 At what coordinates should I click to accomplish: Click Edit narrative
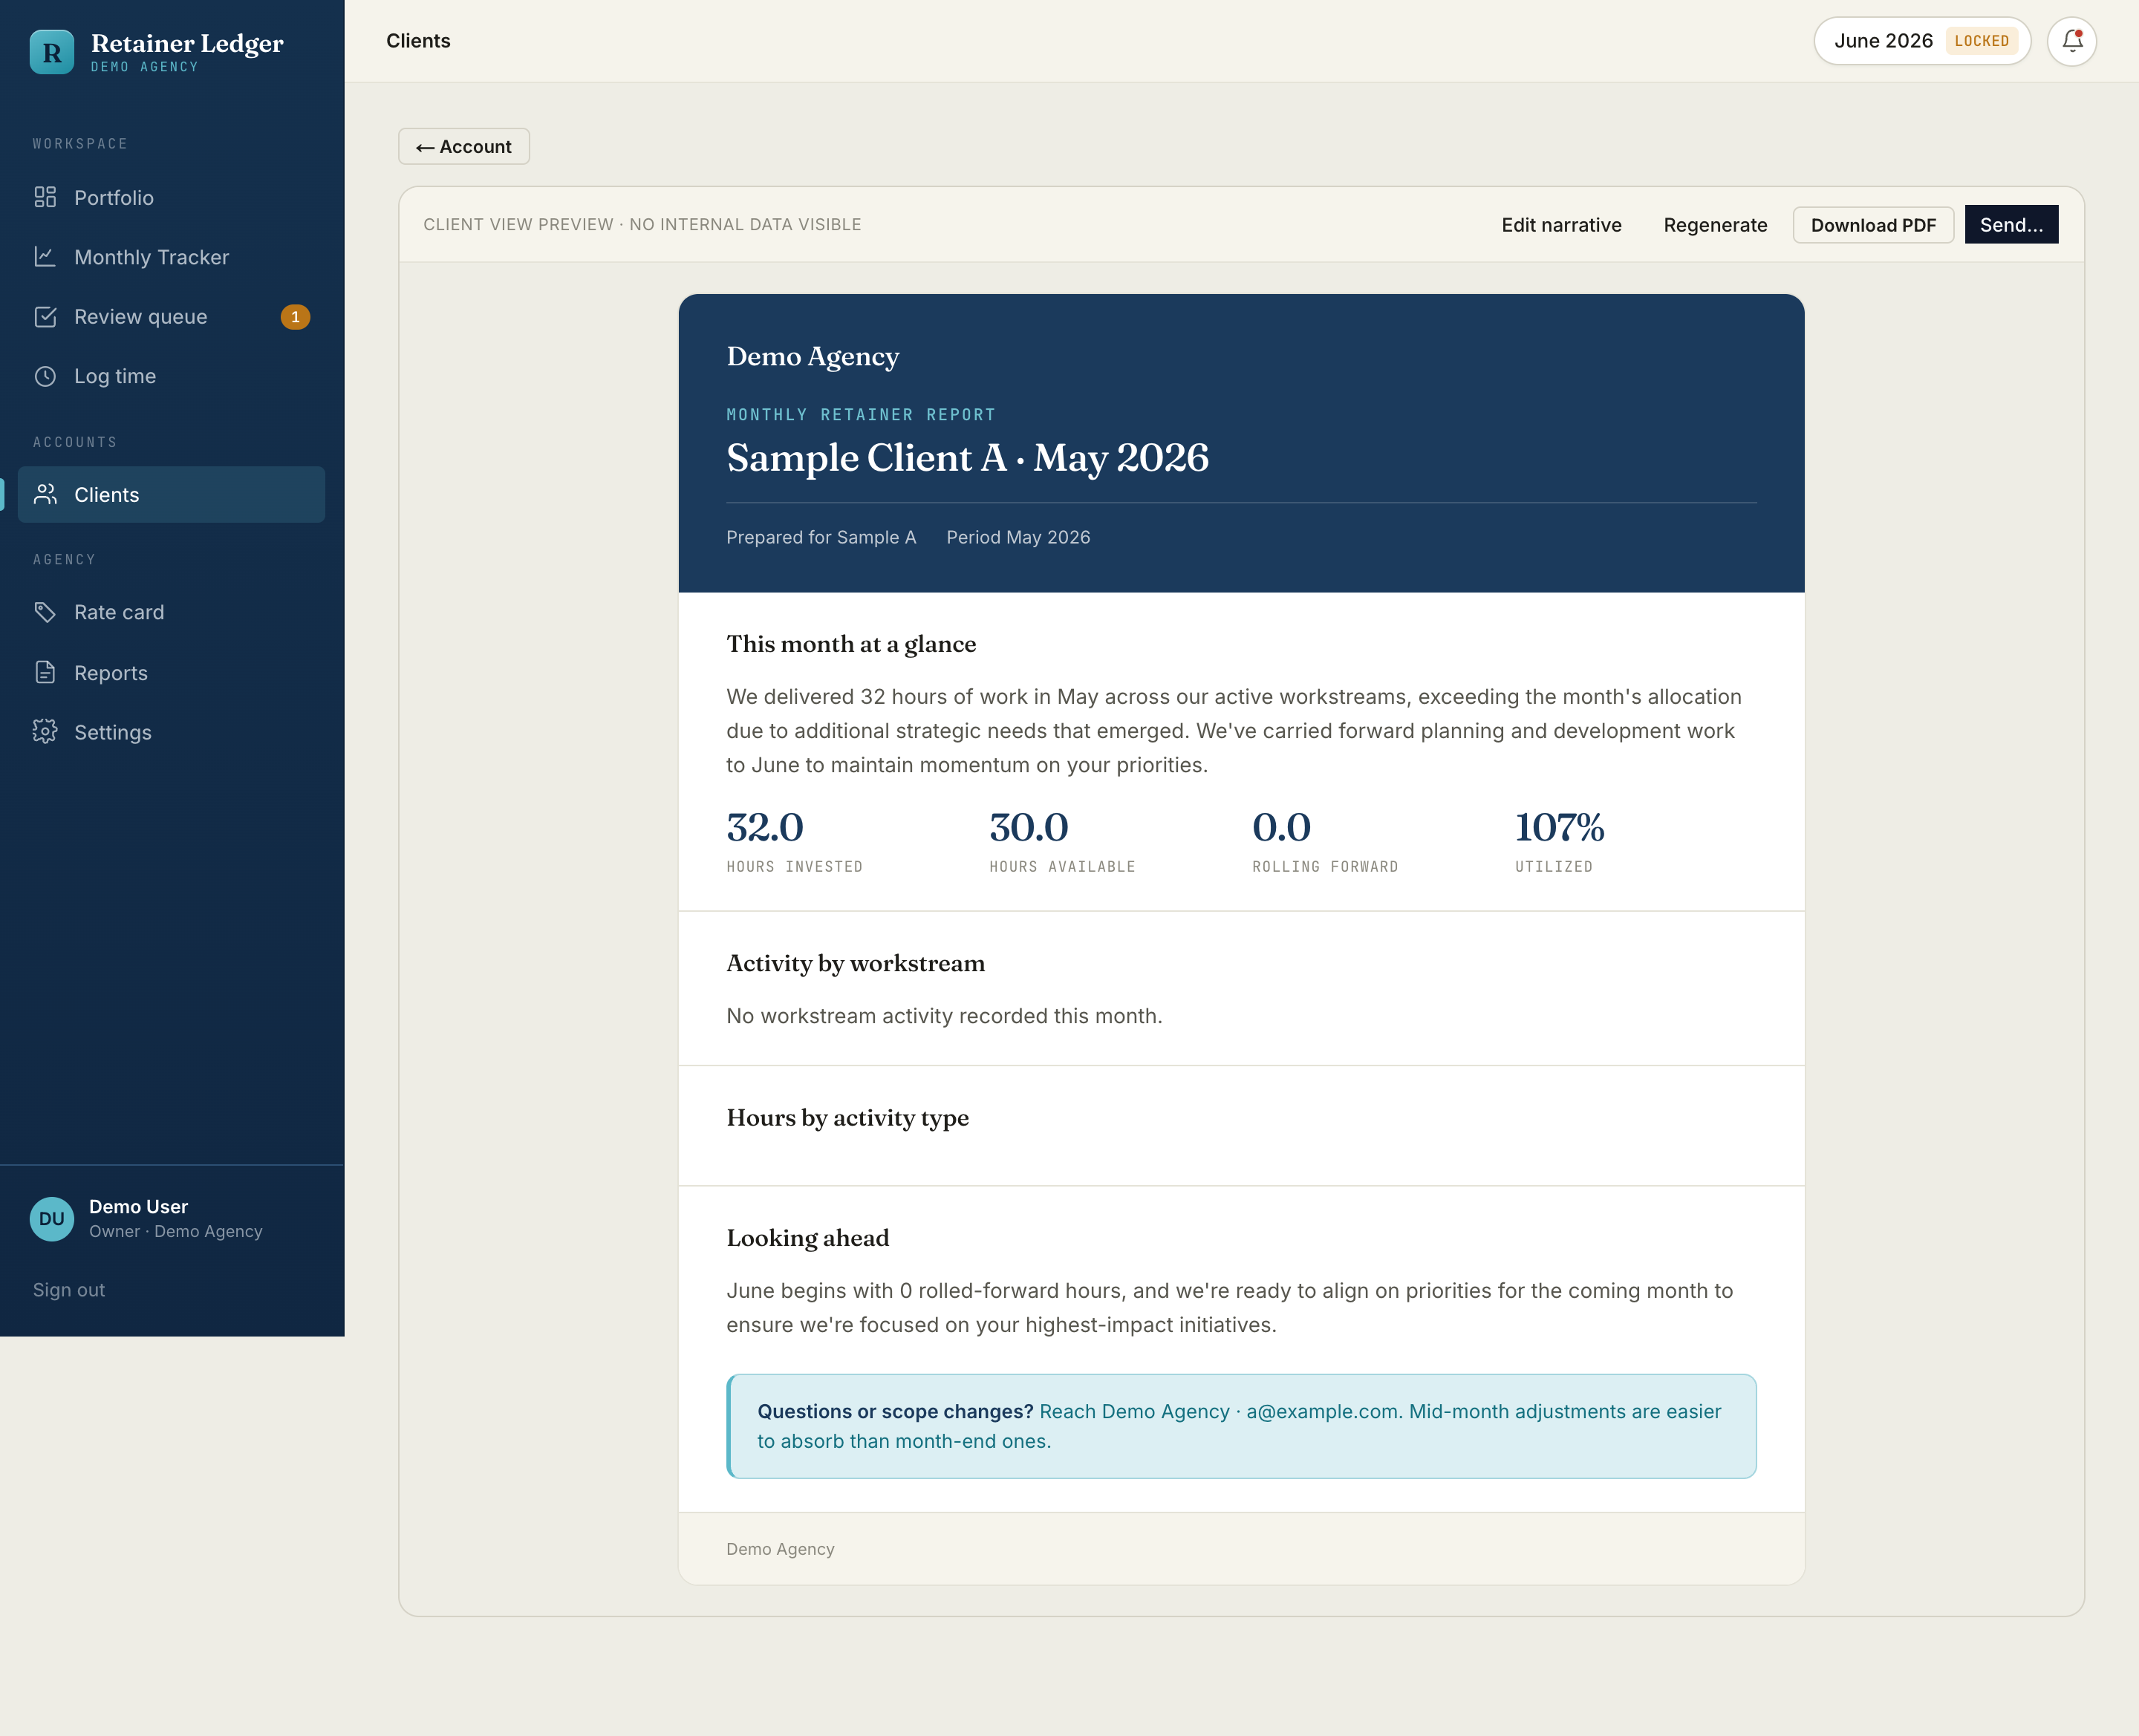coord(1561,224)
